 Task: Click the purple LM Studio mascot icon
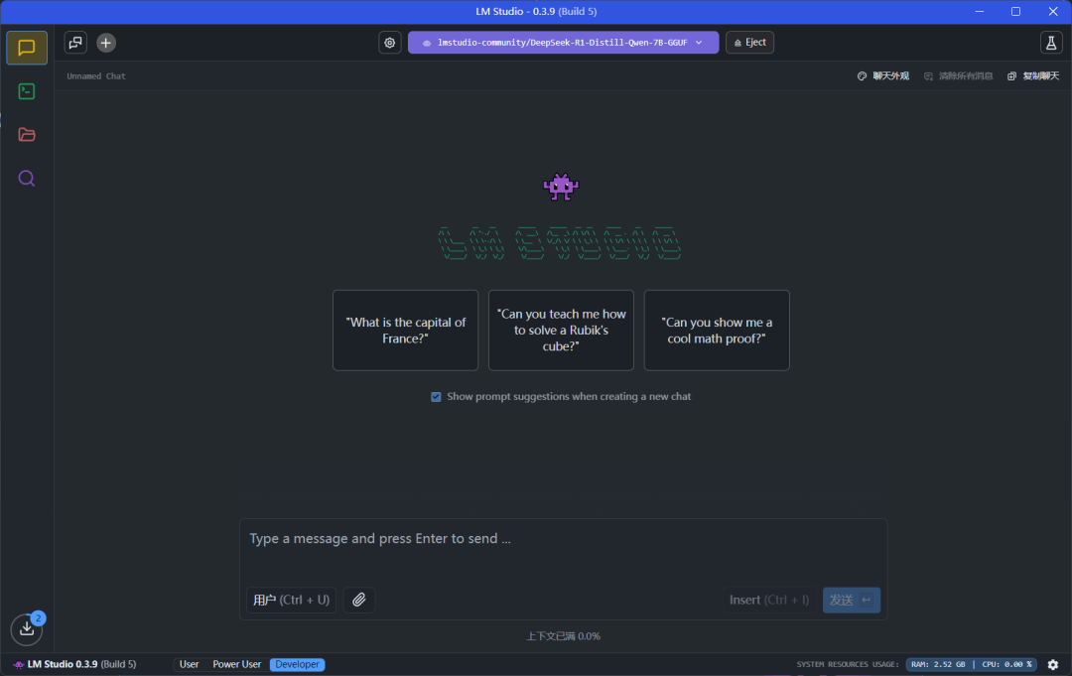561,187
